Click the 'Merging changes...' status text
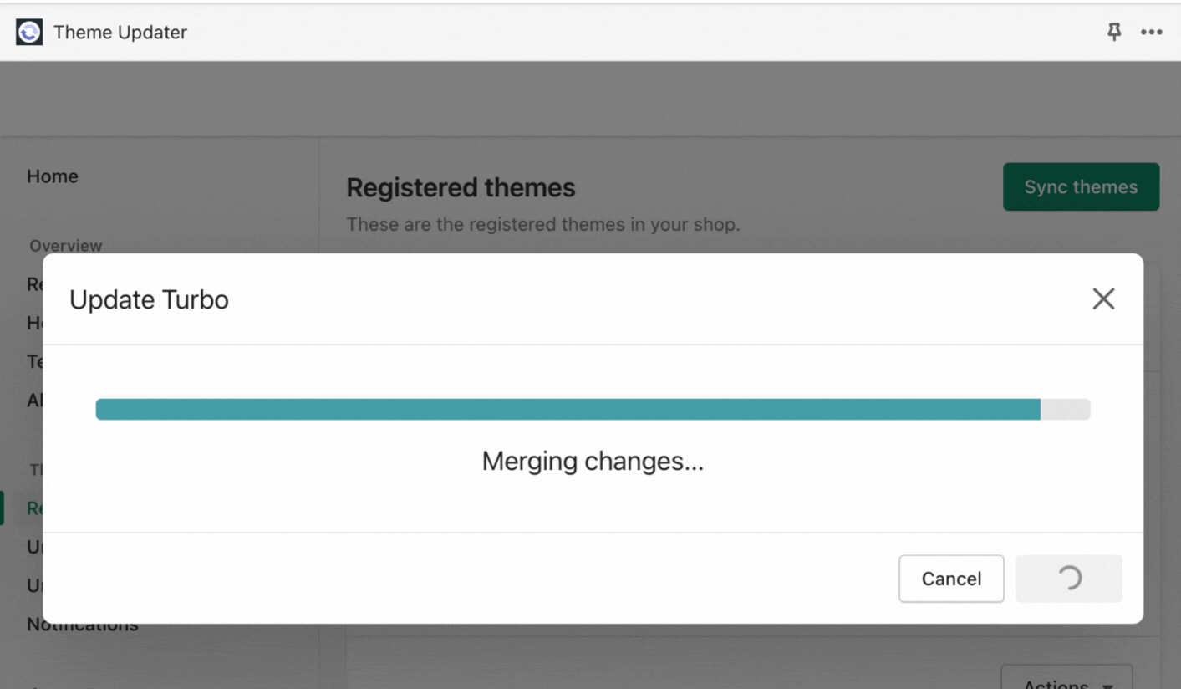The image size is (1181, 689). tap(593, 462)
